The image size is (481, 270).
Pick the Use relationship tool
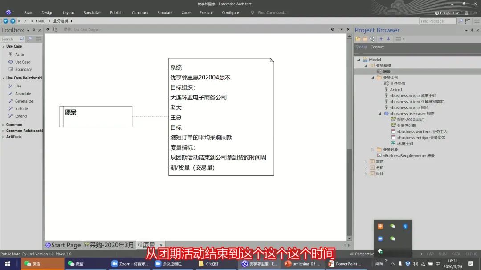coord(18,86)
